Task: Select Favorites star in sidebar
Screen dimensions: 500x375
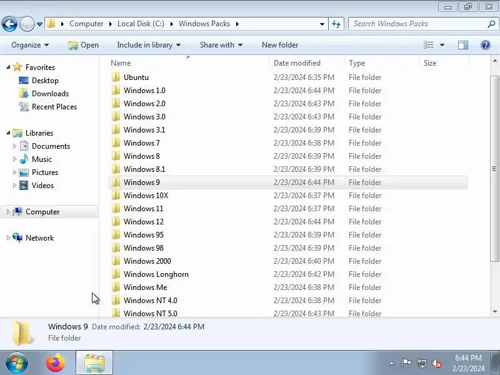Action: pyautogui.click(x=17, y=67)
